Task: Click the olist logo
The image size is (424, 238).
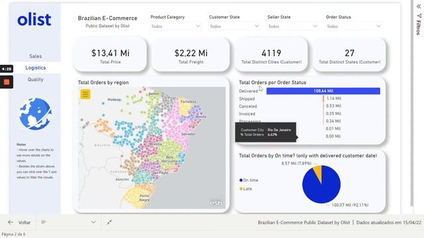Action: coord(34,20)
